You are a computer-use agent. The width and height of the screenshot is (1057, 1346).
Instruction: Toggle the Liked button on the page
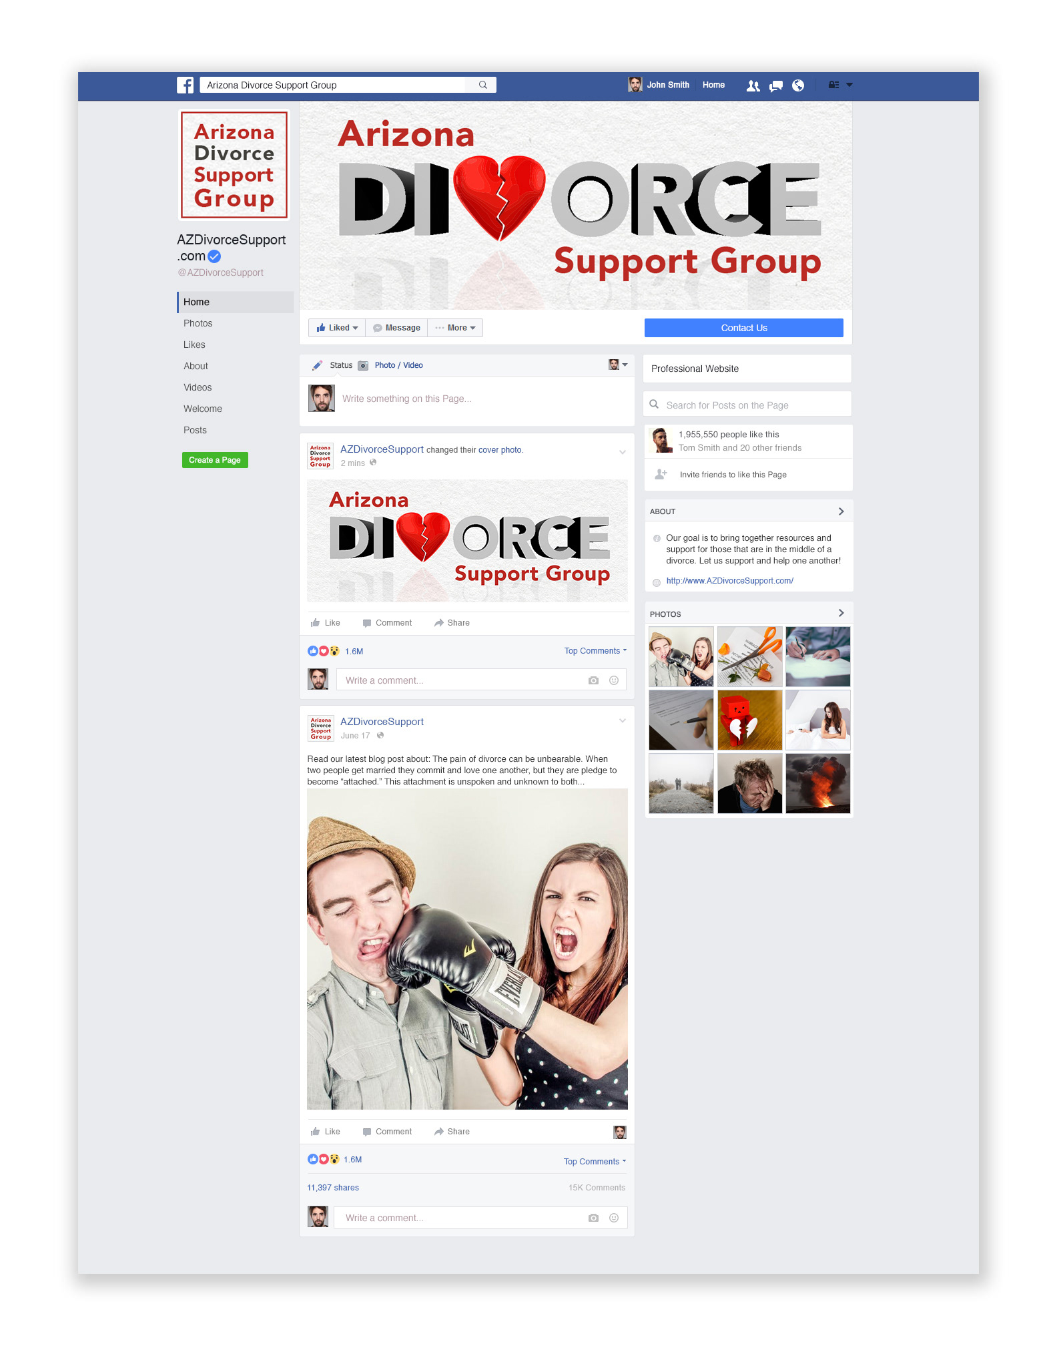337,328
